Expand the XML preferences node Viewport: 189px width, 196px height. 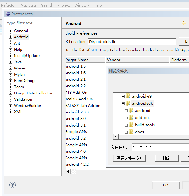point(10,112)
